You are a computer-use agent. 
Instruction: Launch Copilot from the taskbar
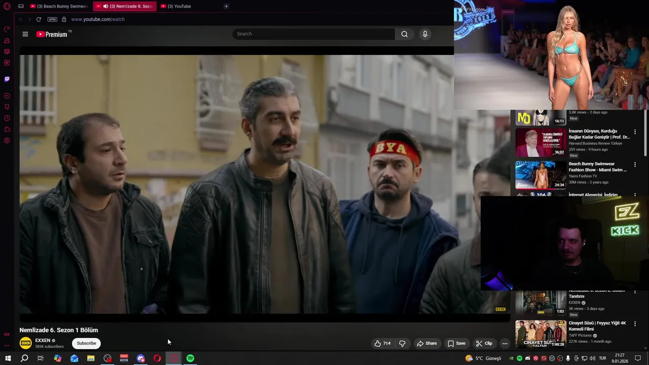click(x=58, y=358)
